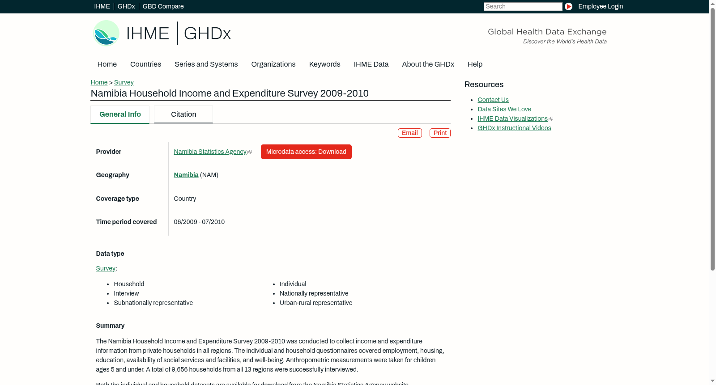Click 'Subnationally representative' list item
This screenshot has width=716, height=385.
[153, 303]
